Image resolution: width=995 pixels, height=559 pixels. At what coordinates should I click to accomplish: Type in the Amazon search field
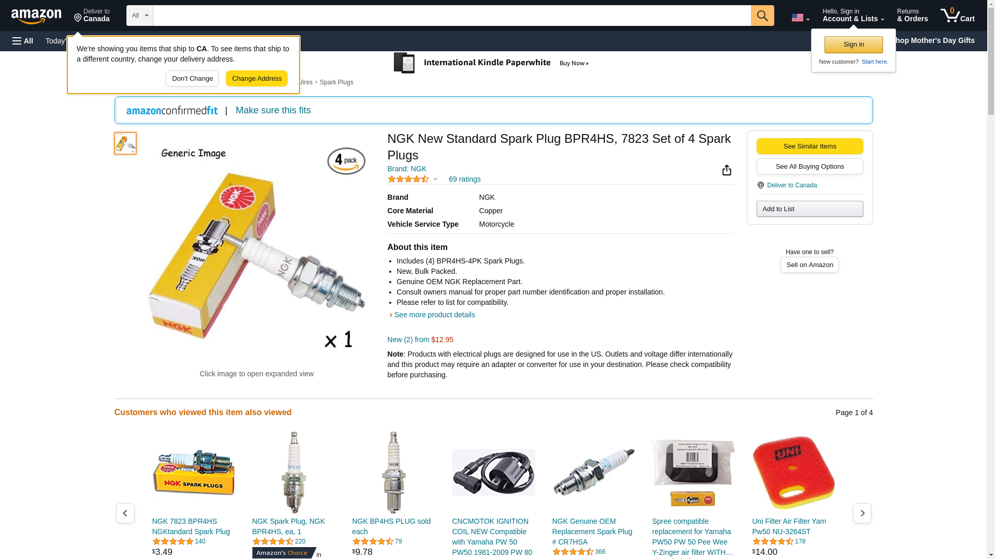tap(451, 16)
